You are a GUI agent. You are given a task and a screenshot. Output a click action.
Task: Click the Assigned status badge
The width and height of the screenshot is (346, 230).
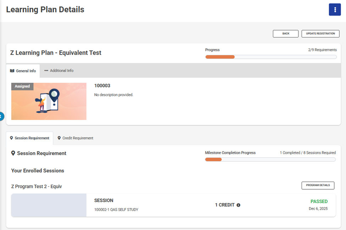pos(22,86)
